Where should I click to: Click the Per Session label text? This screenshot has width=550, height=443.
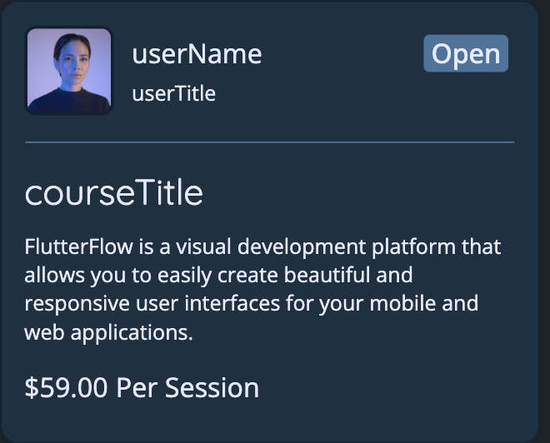[x=187, y=388]
